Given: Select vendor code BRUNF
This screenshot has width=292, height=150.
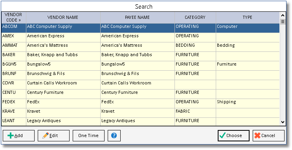Looking at the screenshot, I should (x=9, y=73).
